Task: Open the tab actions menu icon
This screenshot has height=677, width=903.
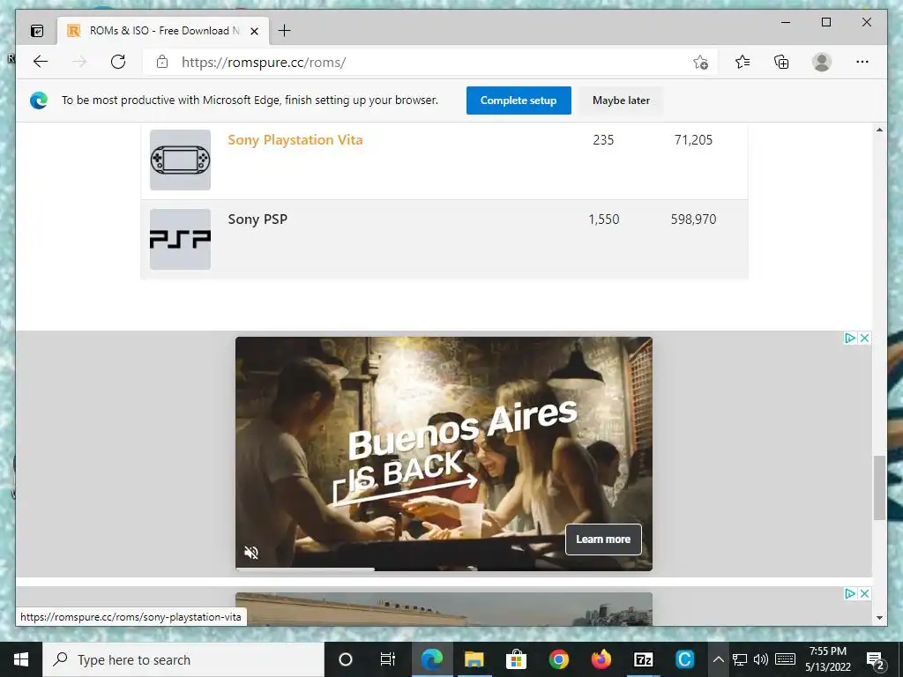Action: pos(37,31)
